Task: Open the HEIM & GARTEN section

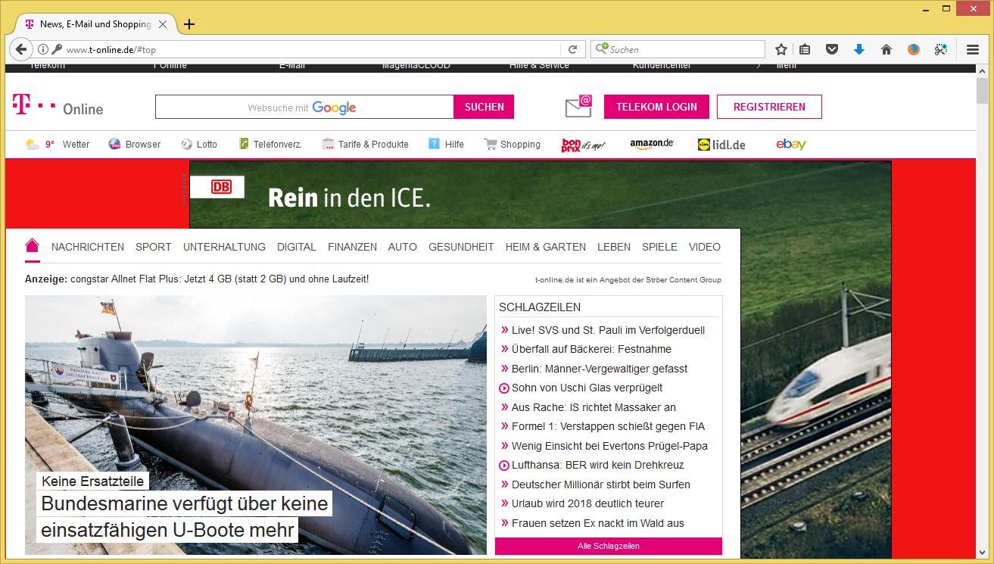Action: pos(546,247)
